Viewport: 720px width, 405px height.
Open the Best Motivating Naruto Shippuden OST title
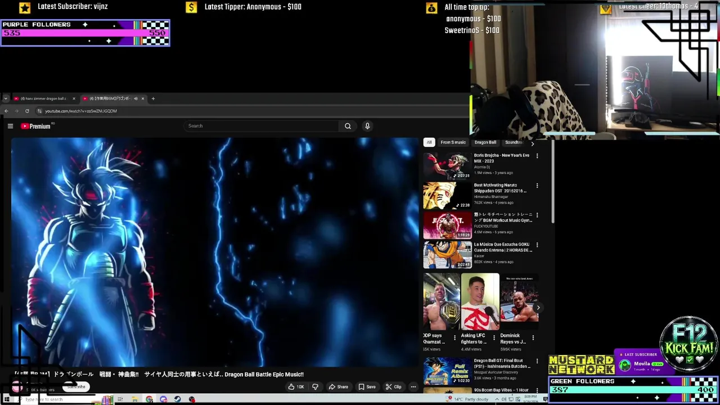point(500,188)
